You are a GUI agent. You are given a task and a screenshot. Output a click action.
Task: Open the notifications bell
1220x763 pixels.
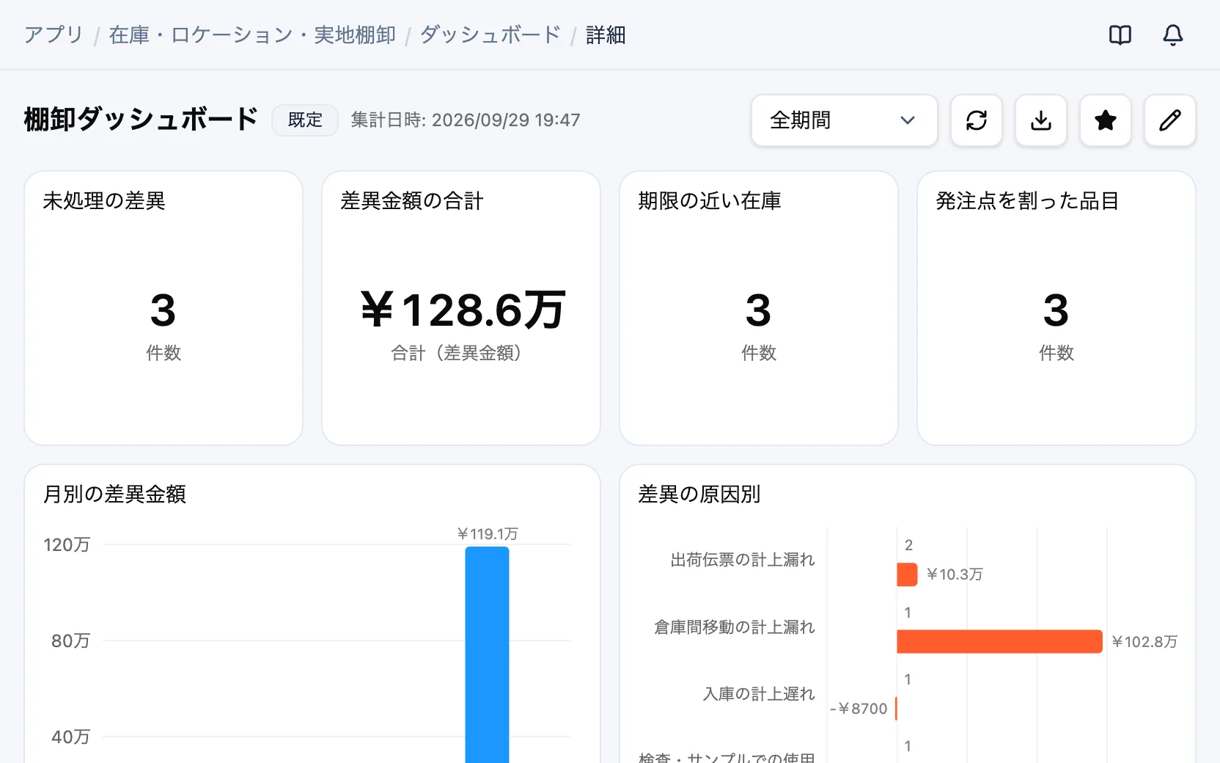(x=1172, y=34)
